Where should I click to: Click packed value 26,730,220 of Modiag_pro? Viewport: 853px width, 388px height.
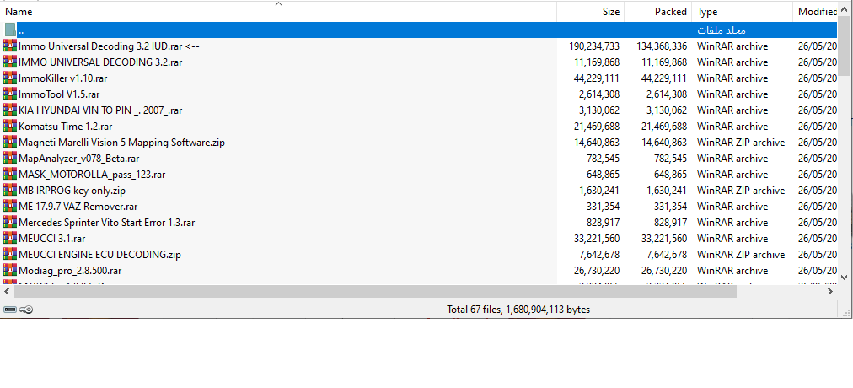pyautogui.click(x=663, y=271)
